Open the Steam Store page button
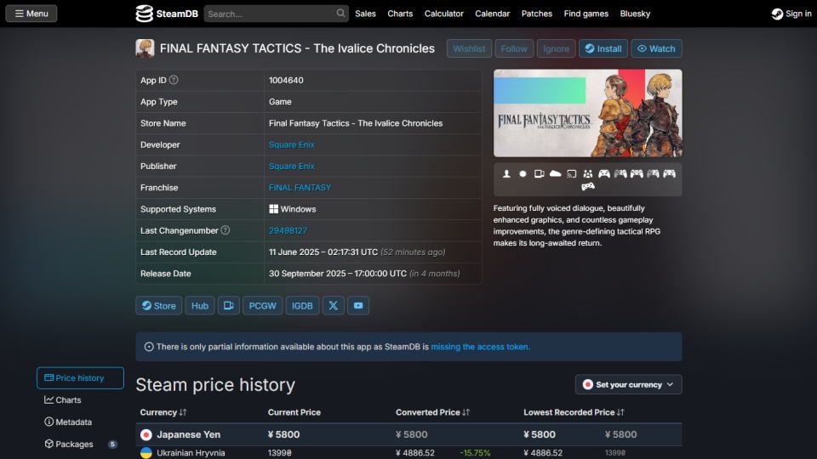The width and height of the screenshot is (817, 459). (159, 305)
